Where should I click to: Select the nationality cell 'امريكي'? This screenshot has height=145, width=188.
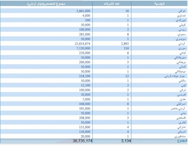(x=182, y=132)
